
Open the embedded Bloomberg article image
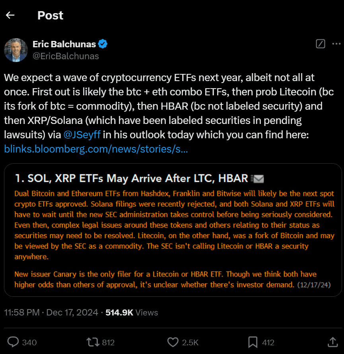click(173, 230)
